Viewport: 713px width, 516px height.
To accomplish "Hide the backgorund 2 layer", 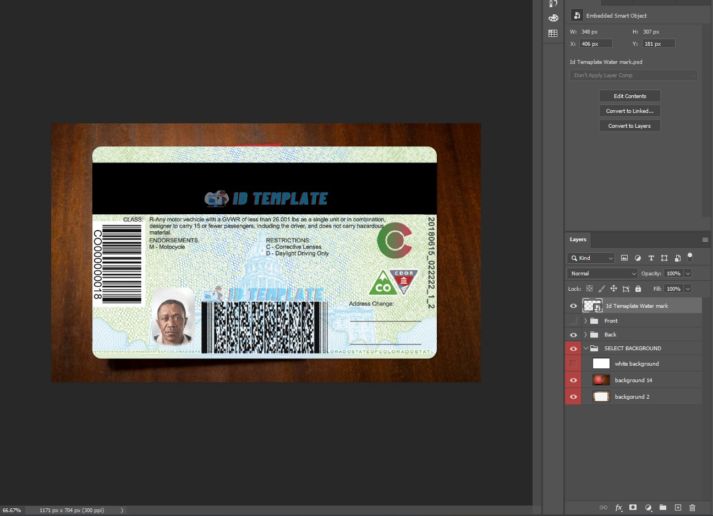I will click(x=573, y=396).
